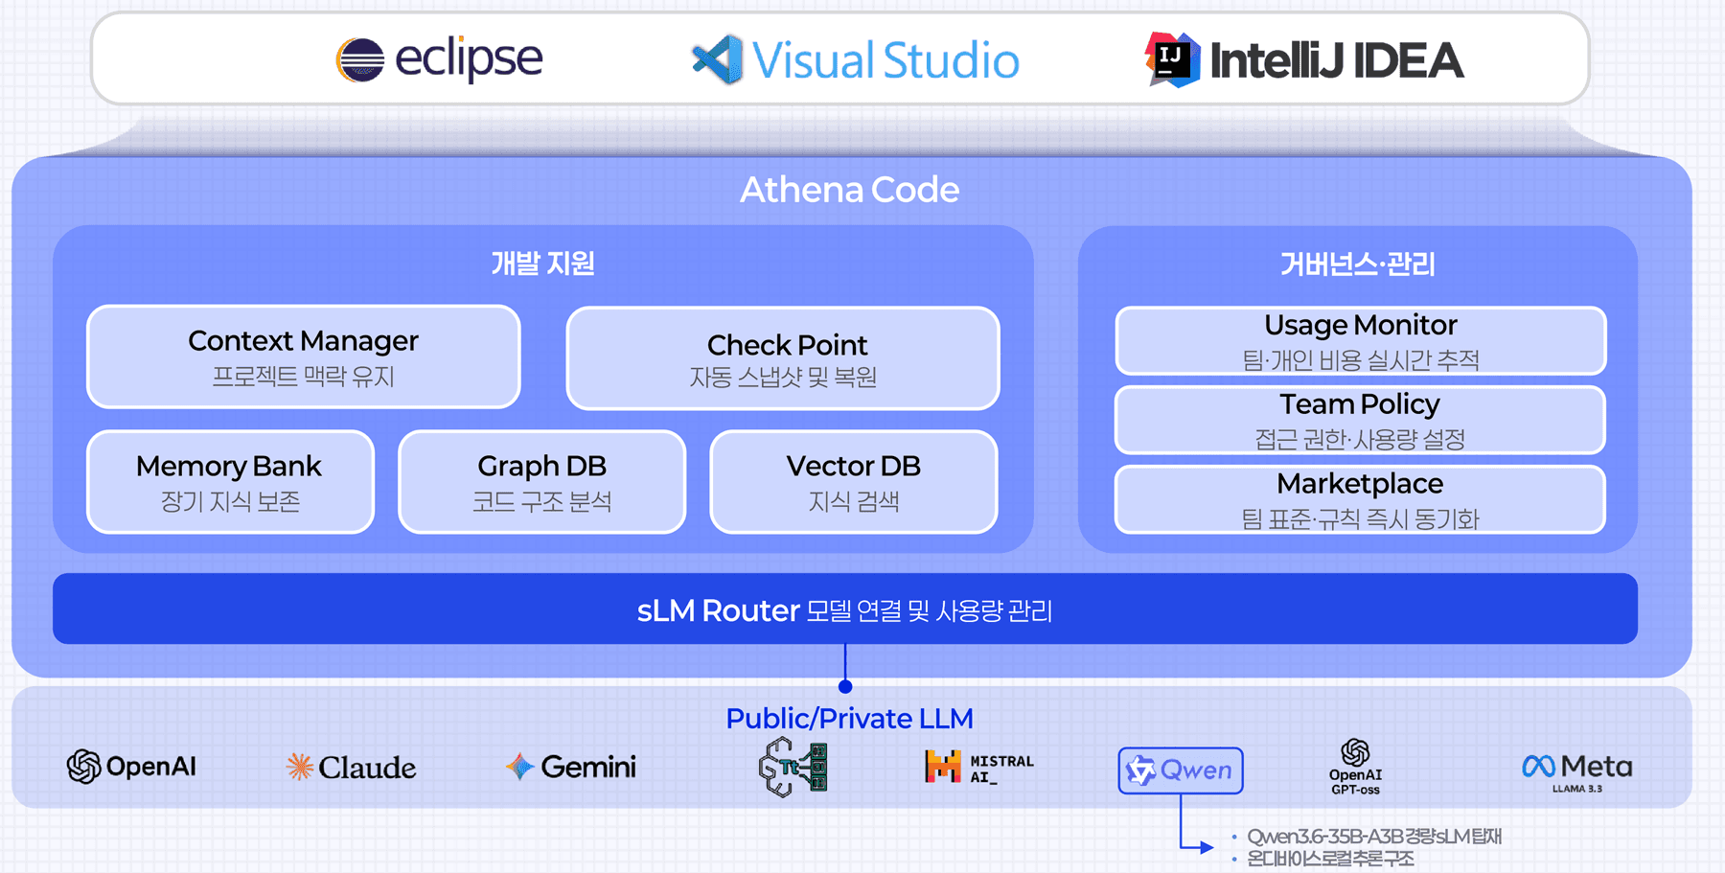Click the sLM Router bar
The image size is (1725, 873).
coord(845,609)
